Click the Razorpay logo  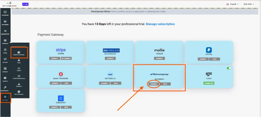[159, 74]
